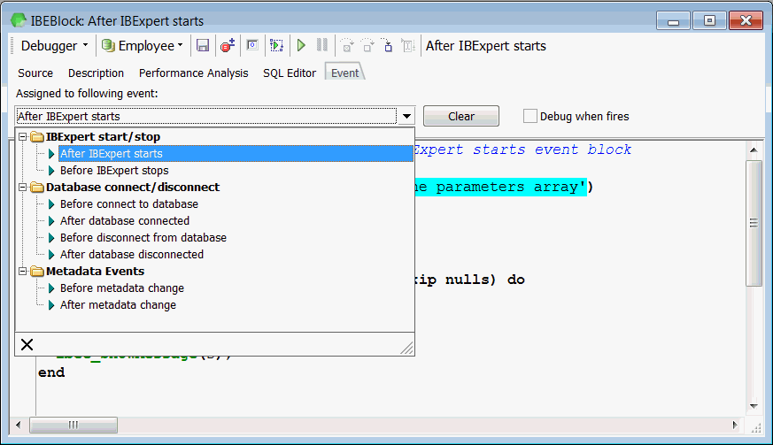
Task: Select After metadata change event
Action: click(119, 305)
